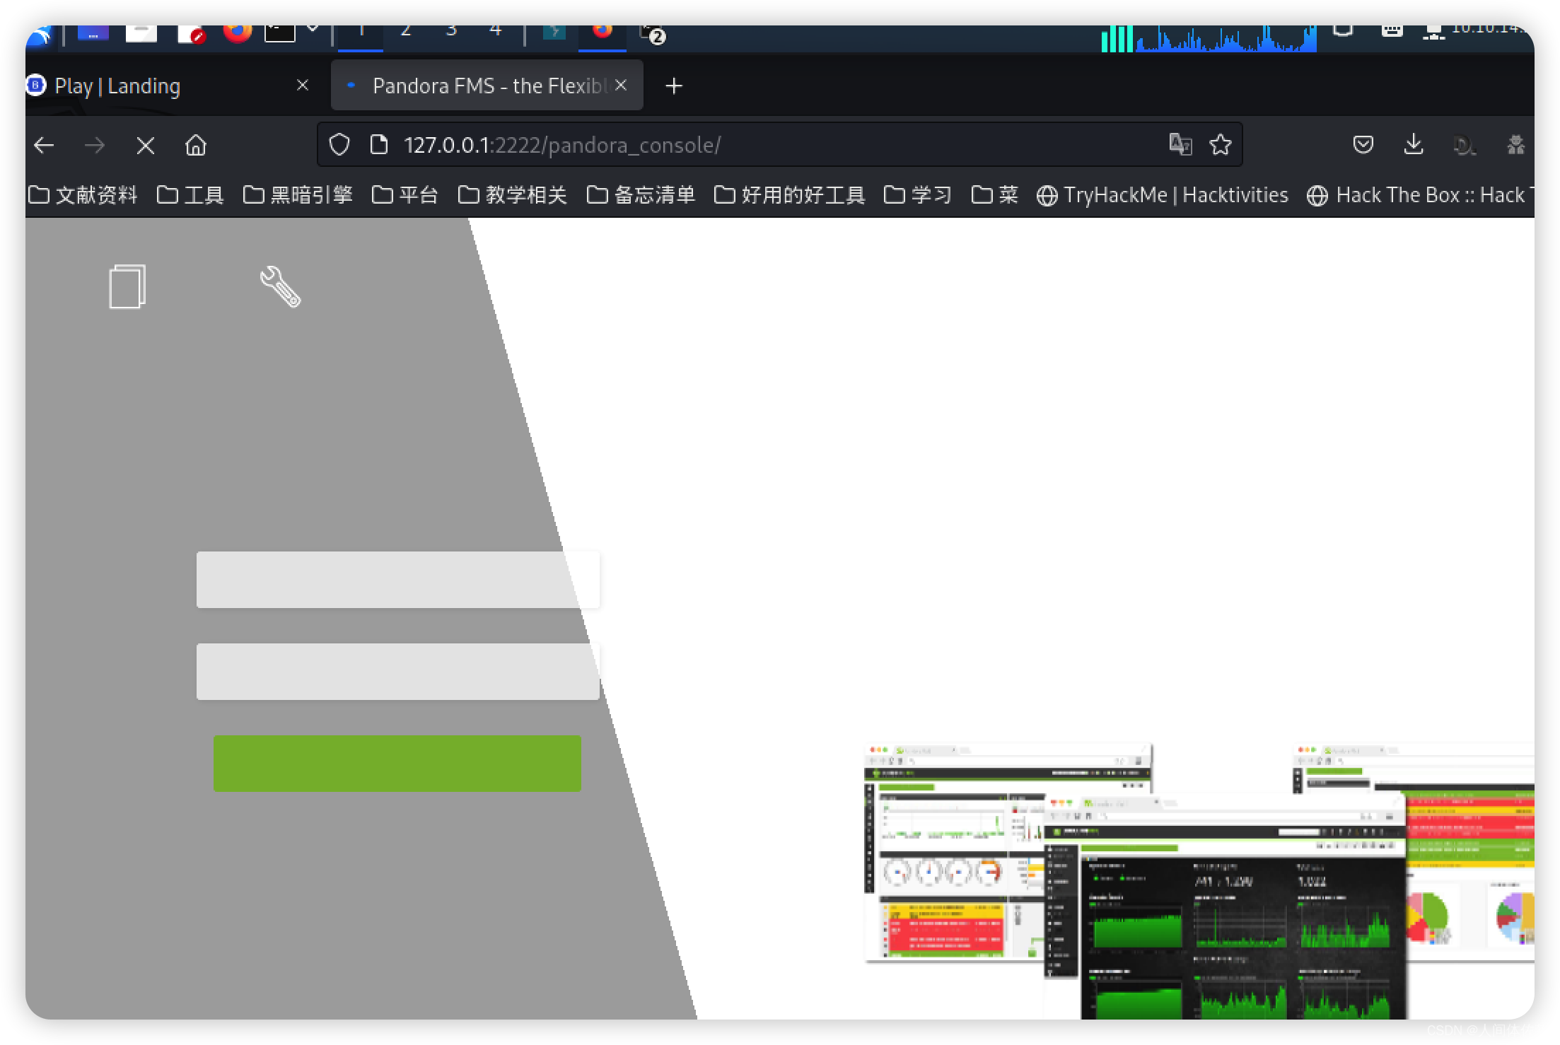The height and width of the screenshot is (1045, 1560).
Task: Open the 黑暗引擎 bookmarks folder
Action: (298, 194)
